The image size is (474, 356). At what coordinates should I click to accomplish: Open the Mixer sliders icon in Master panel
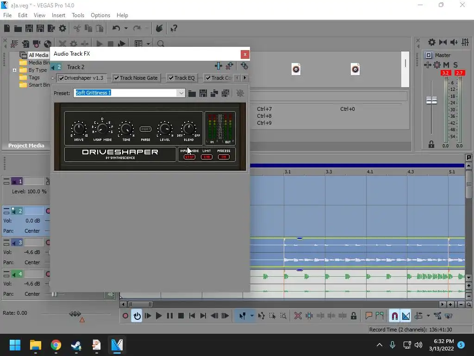click(465, 42)
